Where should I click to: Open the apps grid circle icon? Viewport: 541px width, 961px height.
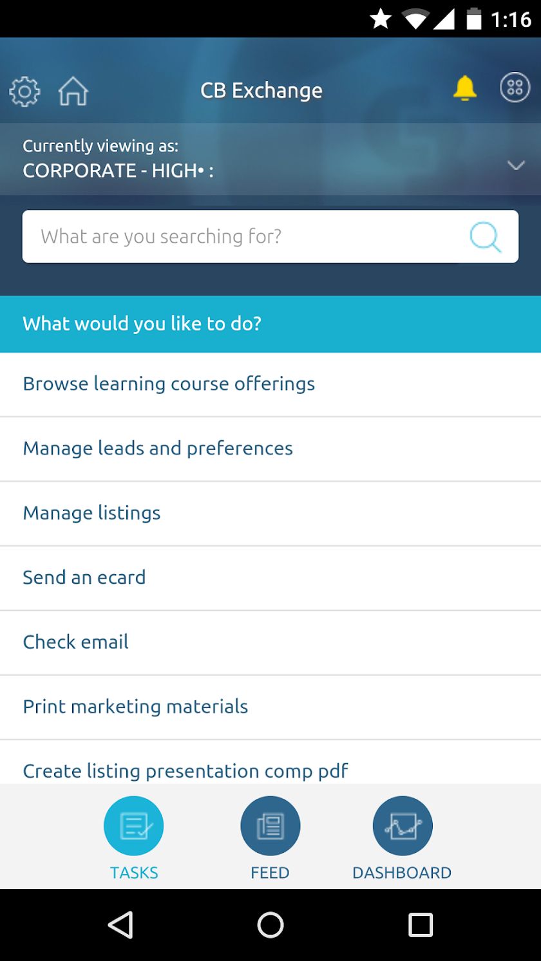pyautogui.click(x=515, y=88)
